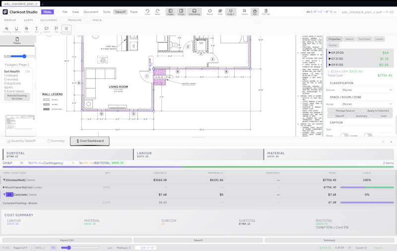The height and width of the screenshot is (251, 397).
Task: Click the TRIAL badge
Action: tap(47, 12)
